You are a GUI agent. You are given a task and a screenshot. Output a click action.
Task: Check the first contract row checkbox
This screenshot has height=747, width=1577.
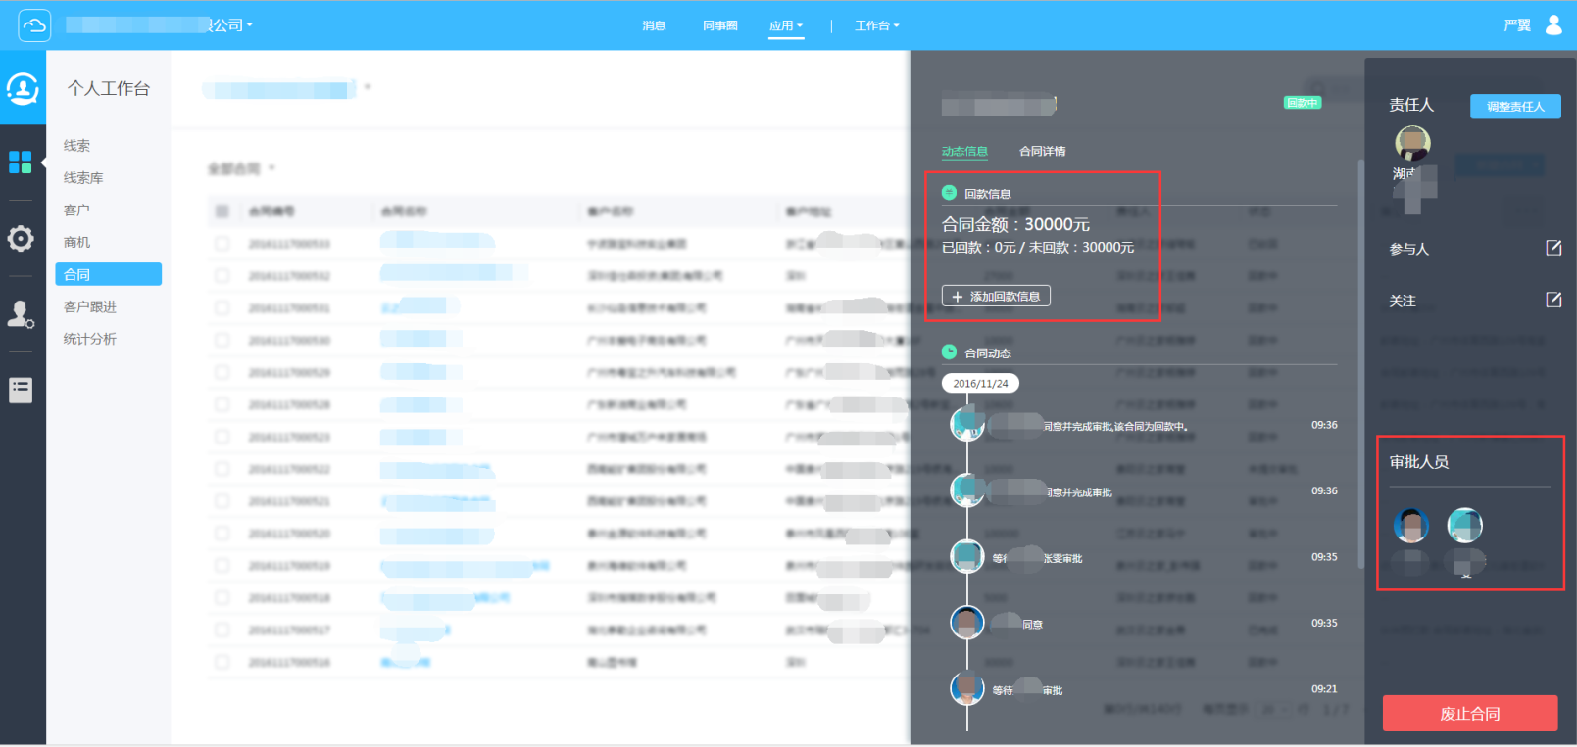(x=222, y=244)
